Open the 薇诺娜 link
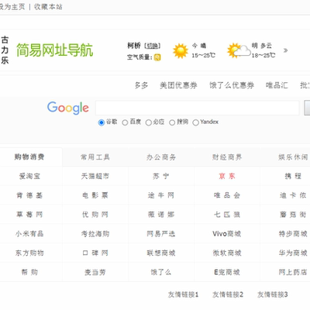The width and height of the screenshot is (310, 310). coord(161,215)
